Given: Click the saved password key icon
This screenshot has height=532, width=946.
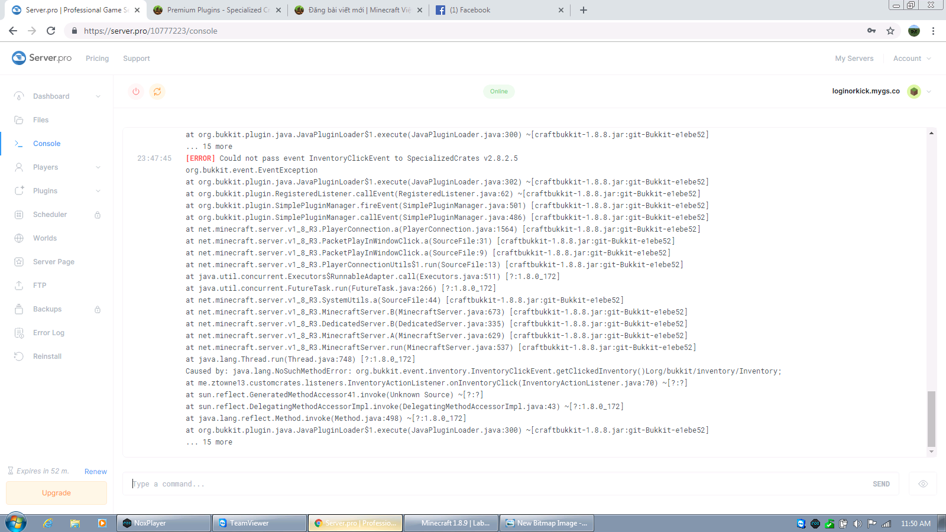Looking at the screenshot, I should [872, 31].
